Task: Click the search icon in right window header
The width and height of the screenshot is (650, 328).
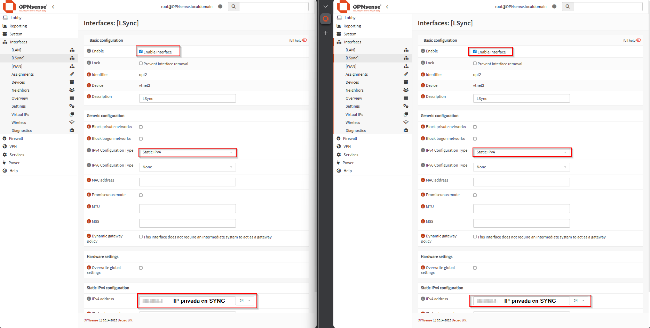Action: 568,6
